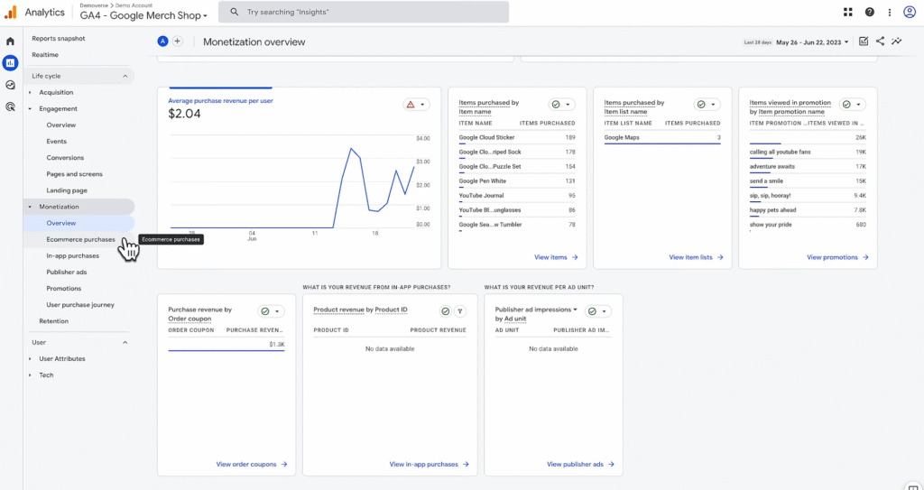The image size is (924, 490).
Task: Open the GA4 - Google Merch Shop property selector
Action: click(x=143, y=16)
